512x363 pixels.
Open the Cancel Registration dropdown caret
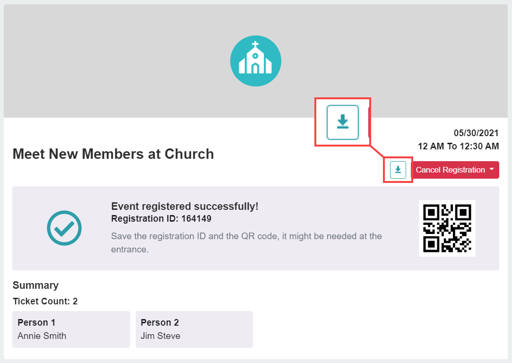[x=491, y=169]
